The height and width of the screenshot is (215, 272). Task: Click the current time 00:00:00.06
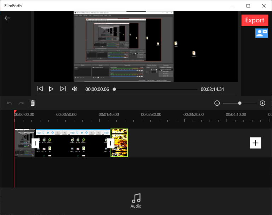click(97, 89)
